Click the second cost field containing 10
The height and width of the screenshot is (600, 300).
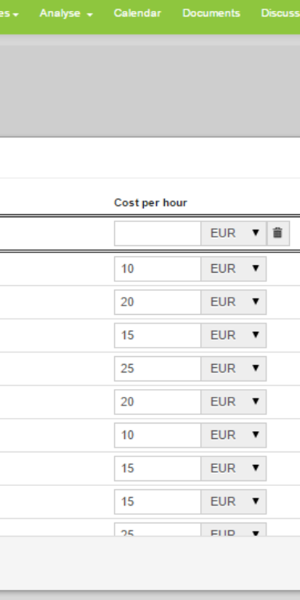click(x=158, y=435)
